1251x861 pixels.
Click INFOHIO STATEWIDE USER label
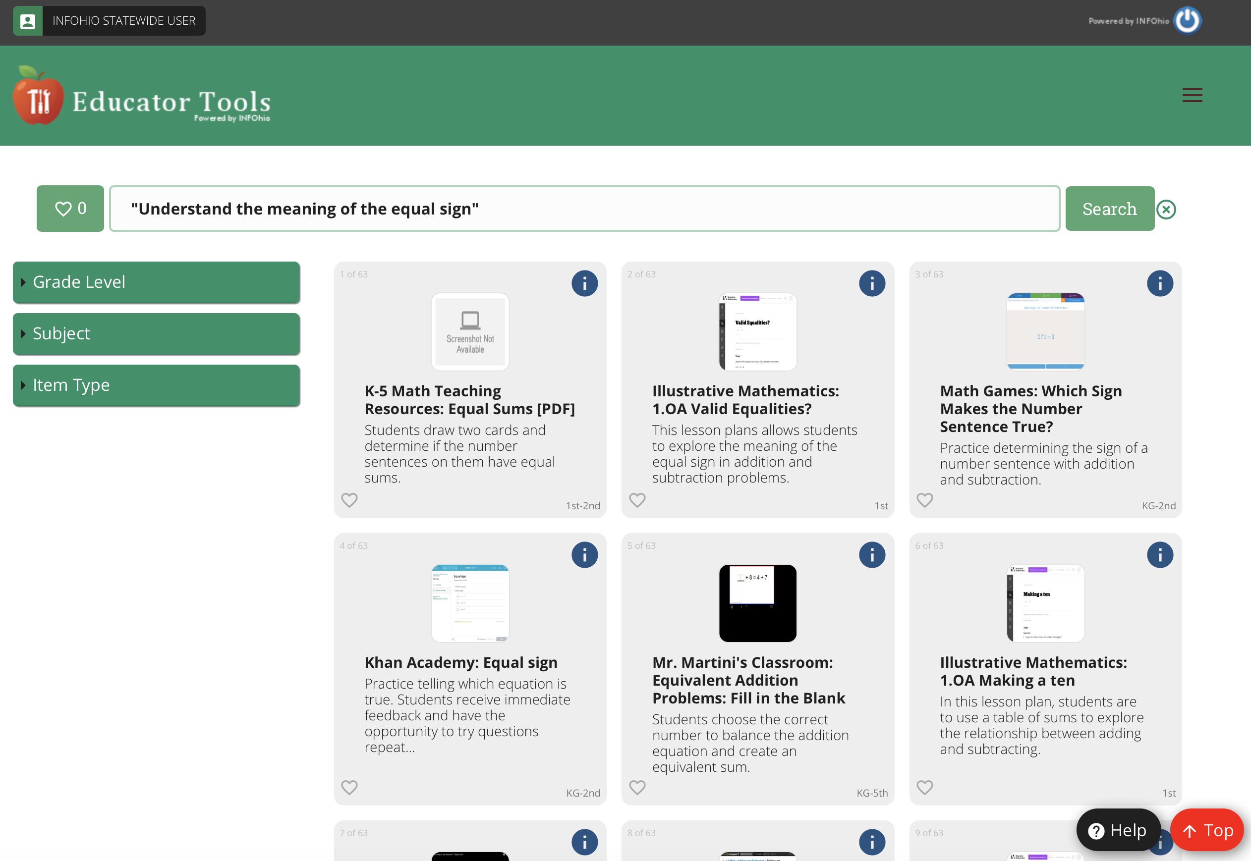point(123,21)
